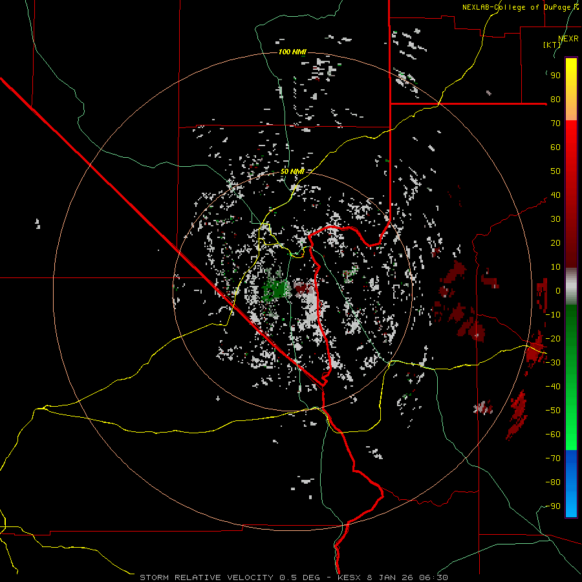Image resolution: width=582 pixels, height=582 pixels.
Task: Click the 30 value on velocity scale
Action: pyautogui.click(x=555, y=219)
